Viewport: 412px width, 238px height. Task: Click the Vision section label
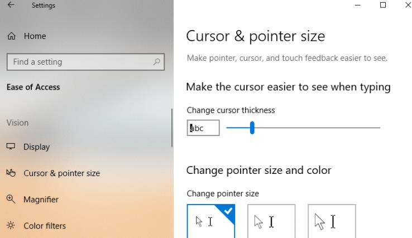tap(18, 123)
